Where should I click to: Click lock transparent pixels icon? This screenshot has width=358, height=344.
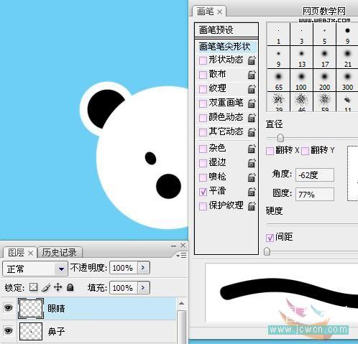[x=33, y=287]
